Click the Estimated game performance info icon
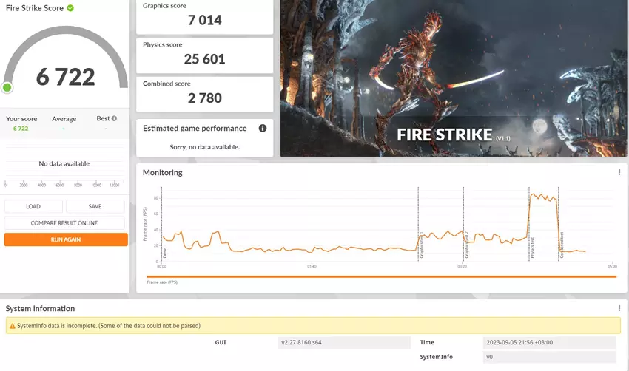The height and width of the screenshot is (371, 629). click(x=262, y=128)
